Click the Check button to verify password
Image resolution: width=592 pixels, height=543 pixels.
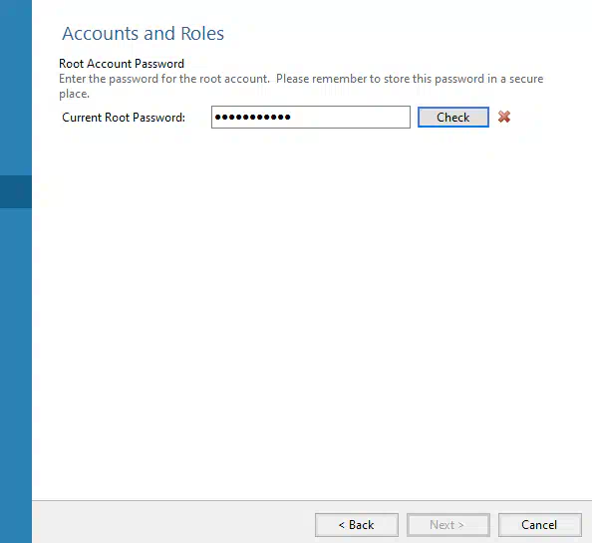click(453, 117)
